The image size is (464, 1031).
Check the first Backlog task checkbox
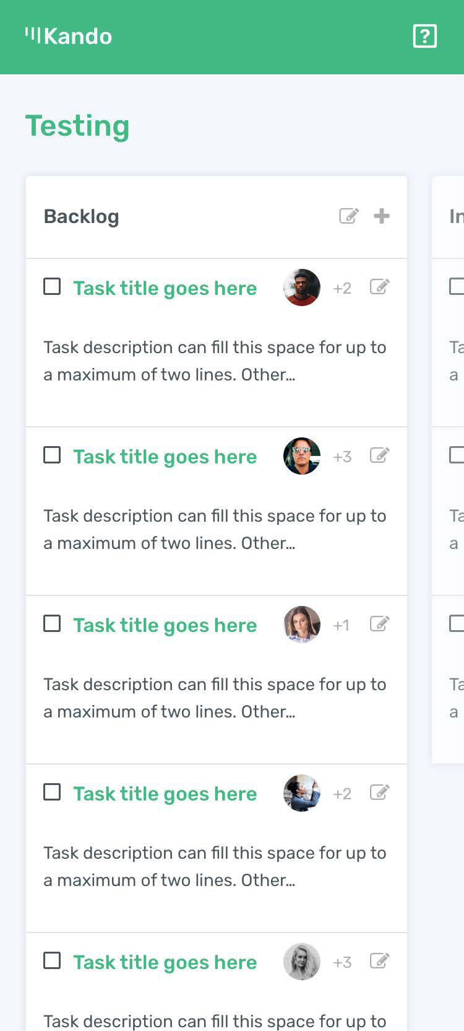(x=52, y=287)
